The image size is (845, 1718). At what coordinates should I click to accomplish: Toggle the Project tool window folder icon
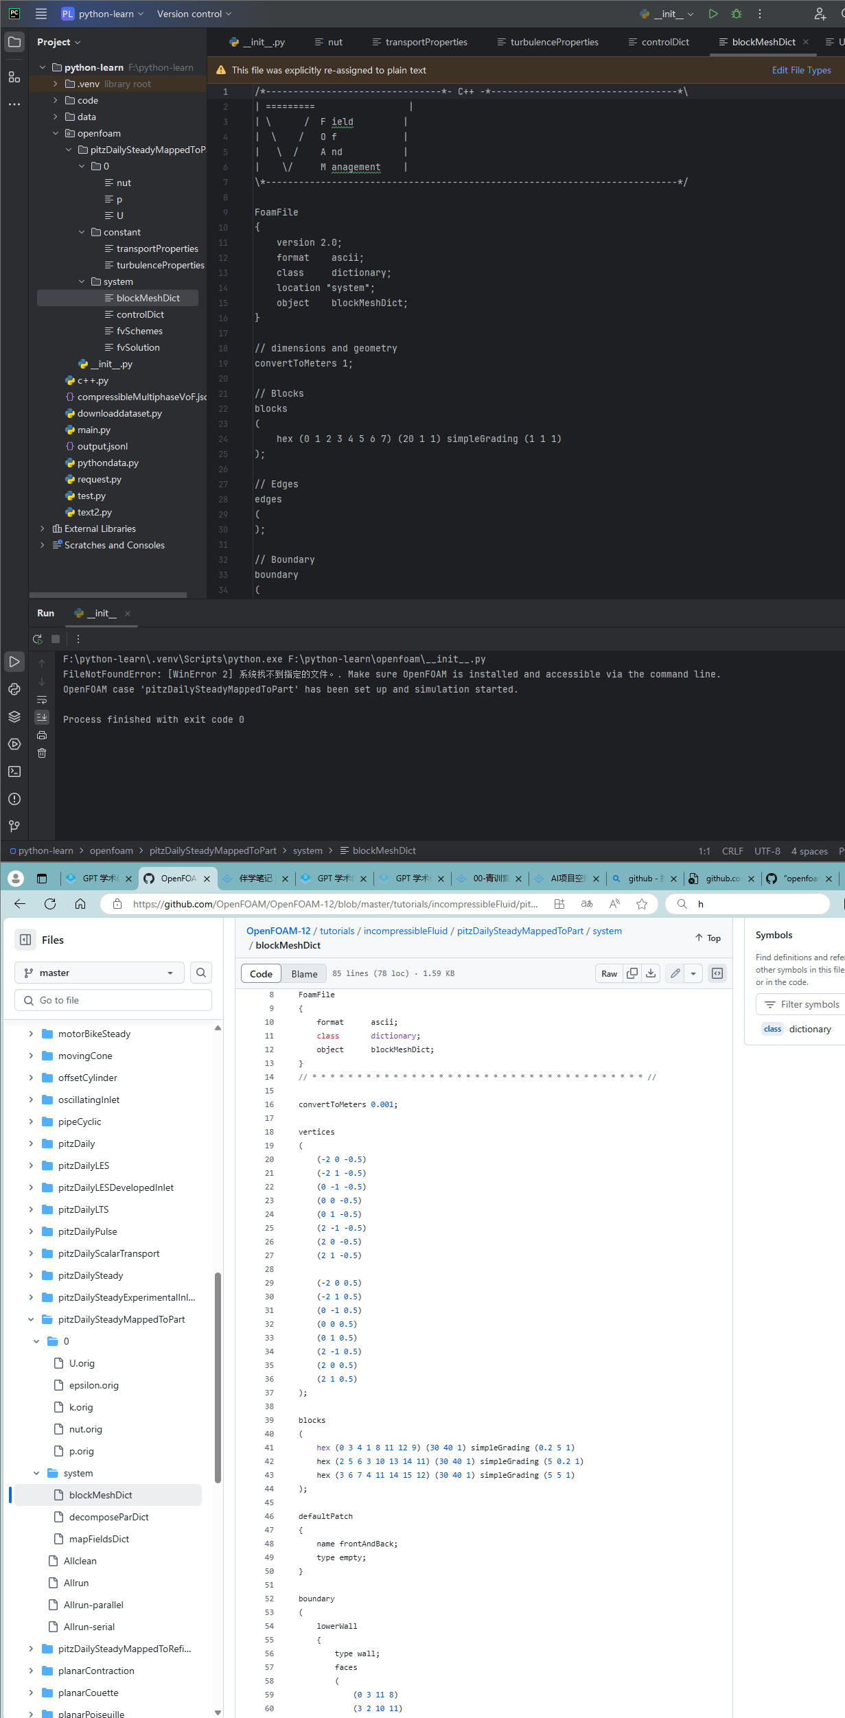[x=14, y=42]
